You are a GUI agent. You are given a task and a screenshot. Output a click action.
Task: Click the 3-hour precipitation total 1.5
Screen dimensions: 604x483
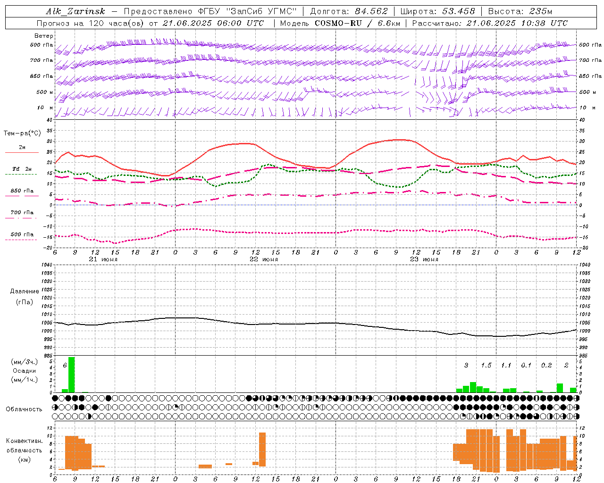tap(486, 366)
